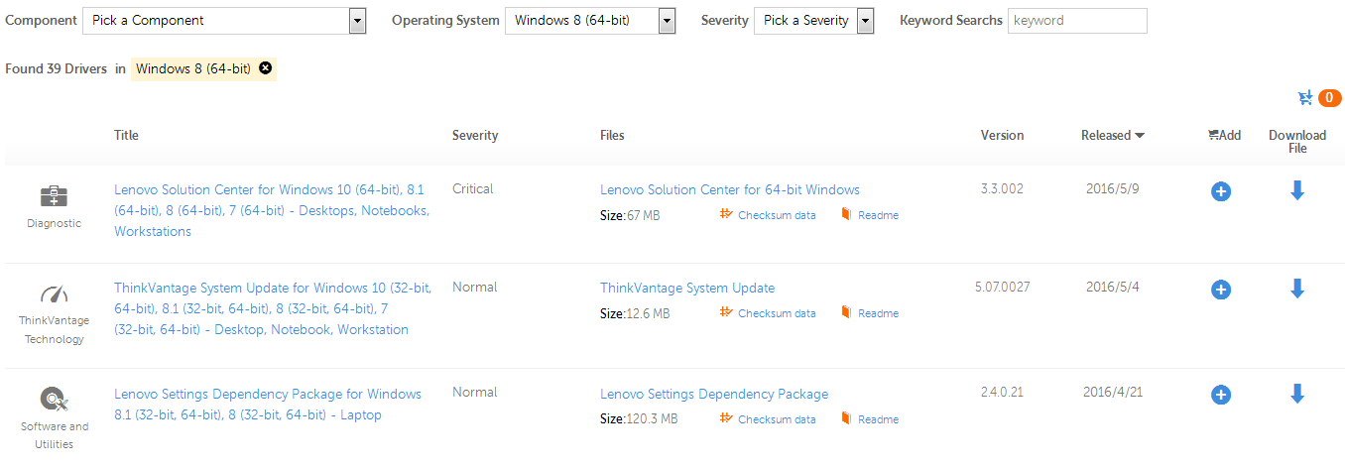Open ThinkVantage System Update for Windows 10 title link
The image size is (1345, 468).
pyautogui.click(x=273, y=308)
